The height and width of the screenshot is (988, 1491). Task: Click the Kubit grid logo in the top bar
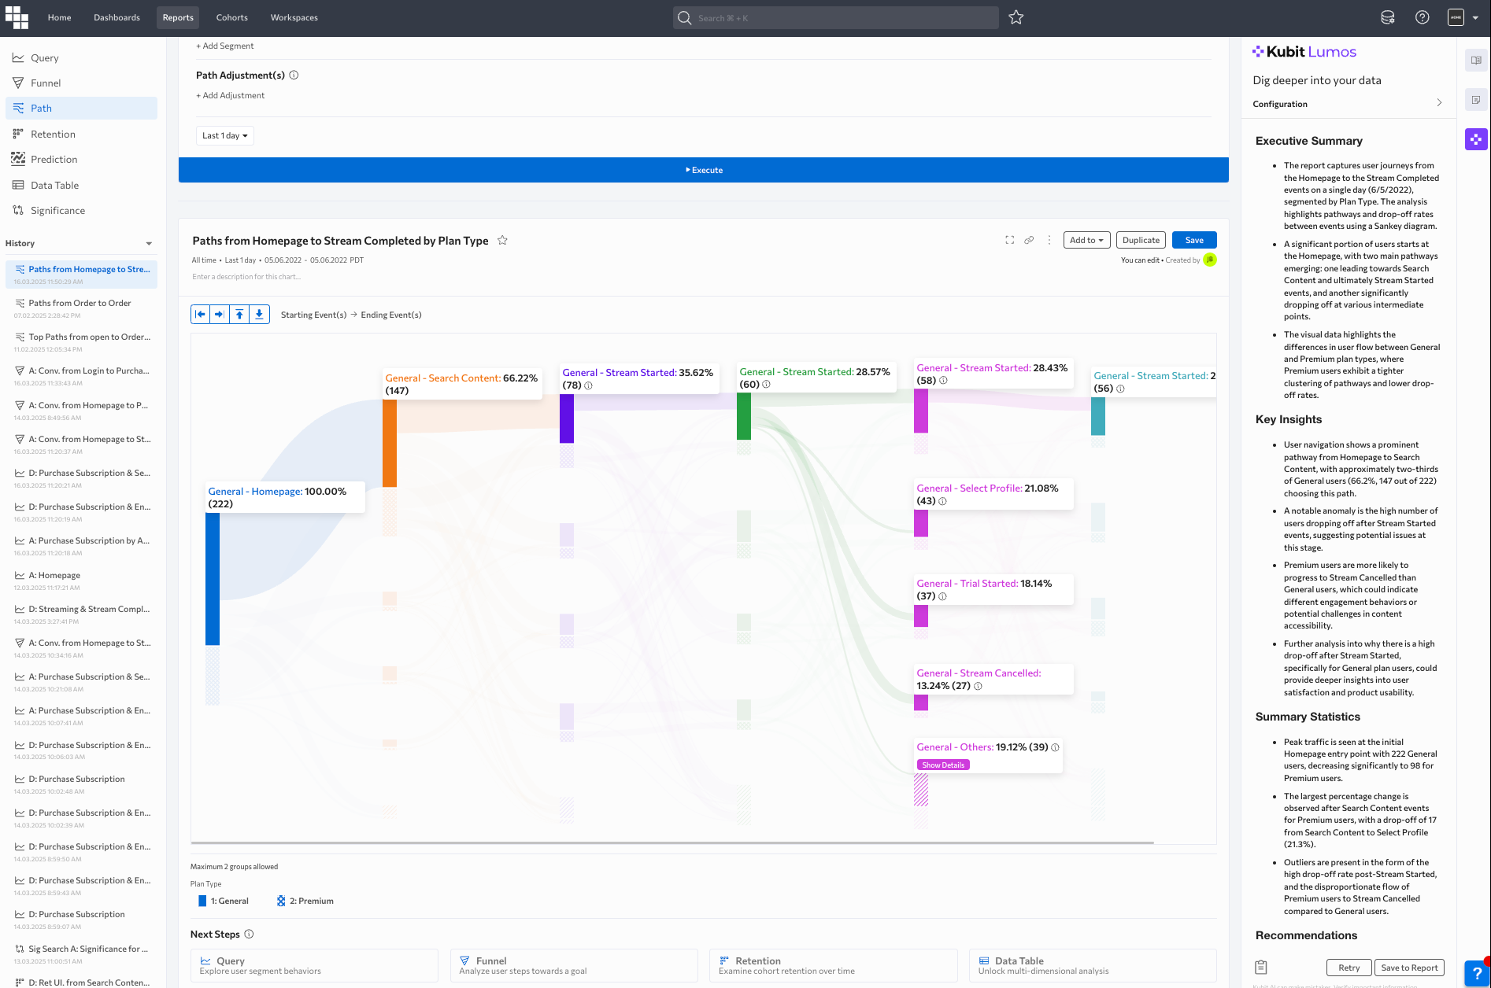[x=17, y=17]
